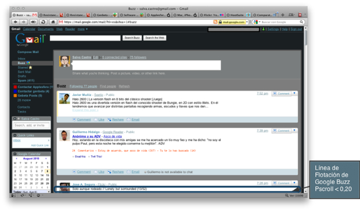This screenshot has width=360, height=211.
Task: Expand the Salva Castro chat panel plus box
Action: click(15, 119)
